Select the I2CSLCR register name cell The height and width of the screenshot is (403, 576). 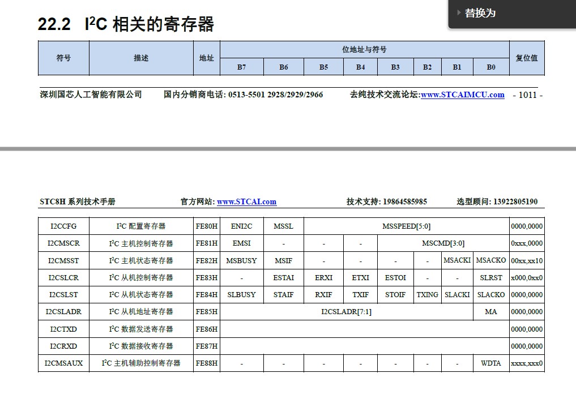63,277
